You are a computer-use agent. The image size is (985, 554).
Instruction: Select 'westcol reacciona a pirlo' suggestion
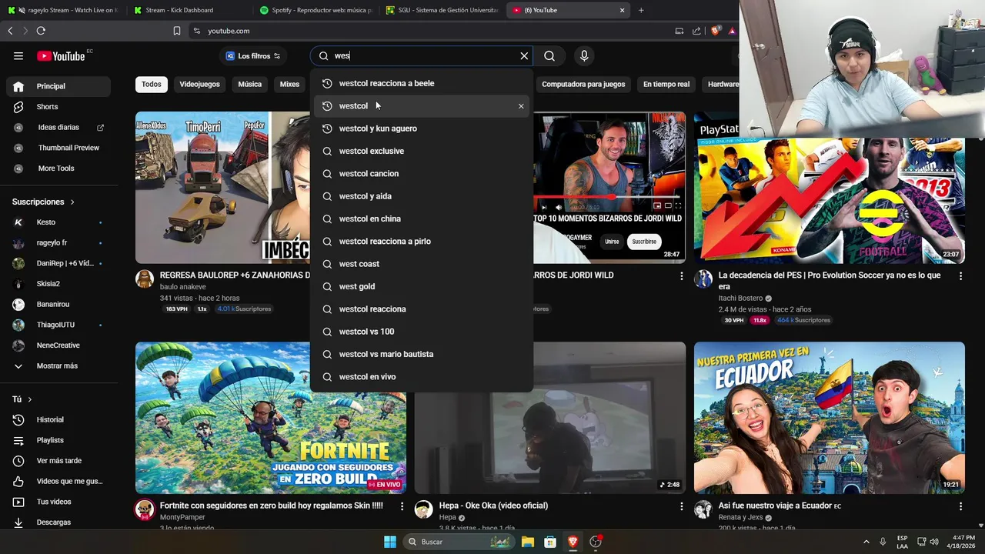click(422, 242)
